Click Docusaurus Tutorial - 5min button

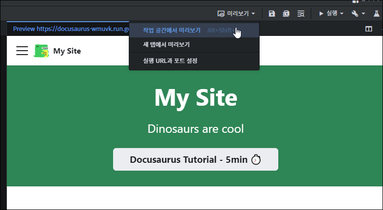pos(195,159)
